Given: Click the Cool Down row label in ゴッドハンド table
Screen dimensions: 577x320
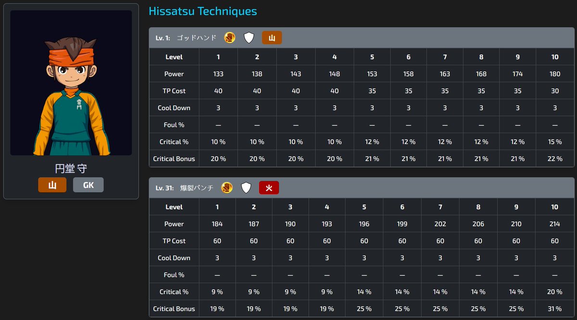Looking at the screenshot, I should pyautogui.click(x=174, y=108).
